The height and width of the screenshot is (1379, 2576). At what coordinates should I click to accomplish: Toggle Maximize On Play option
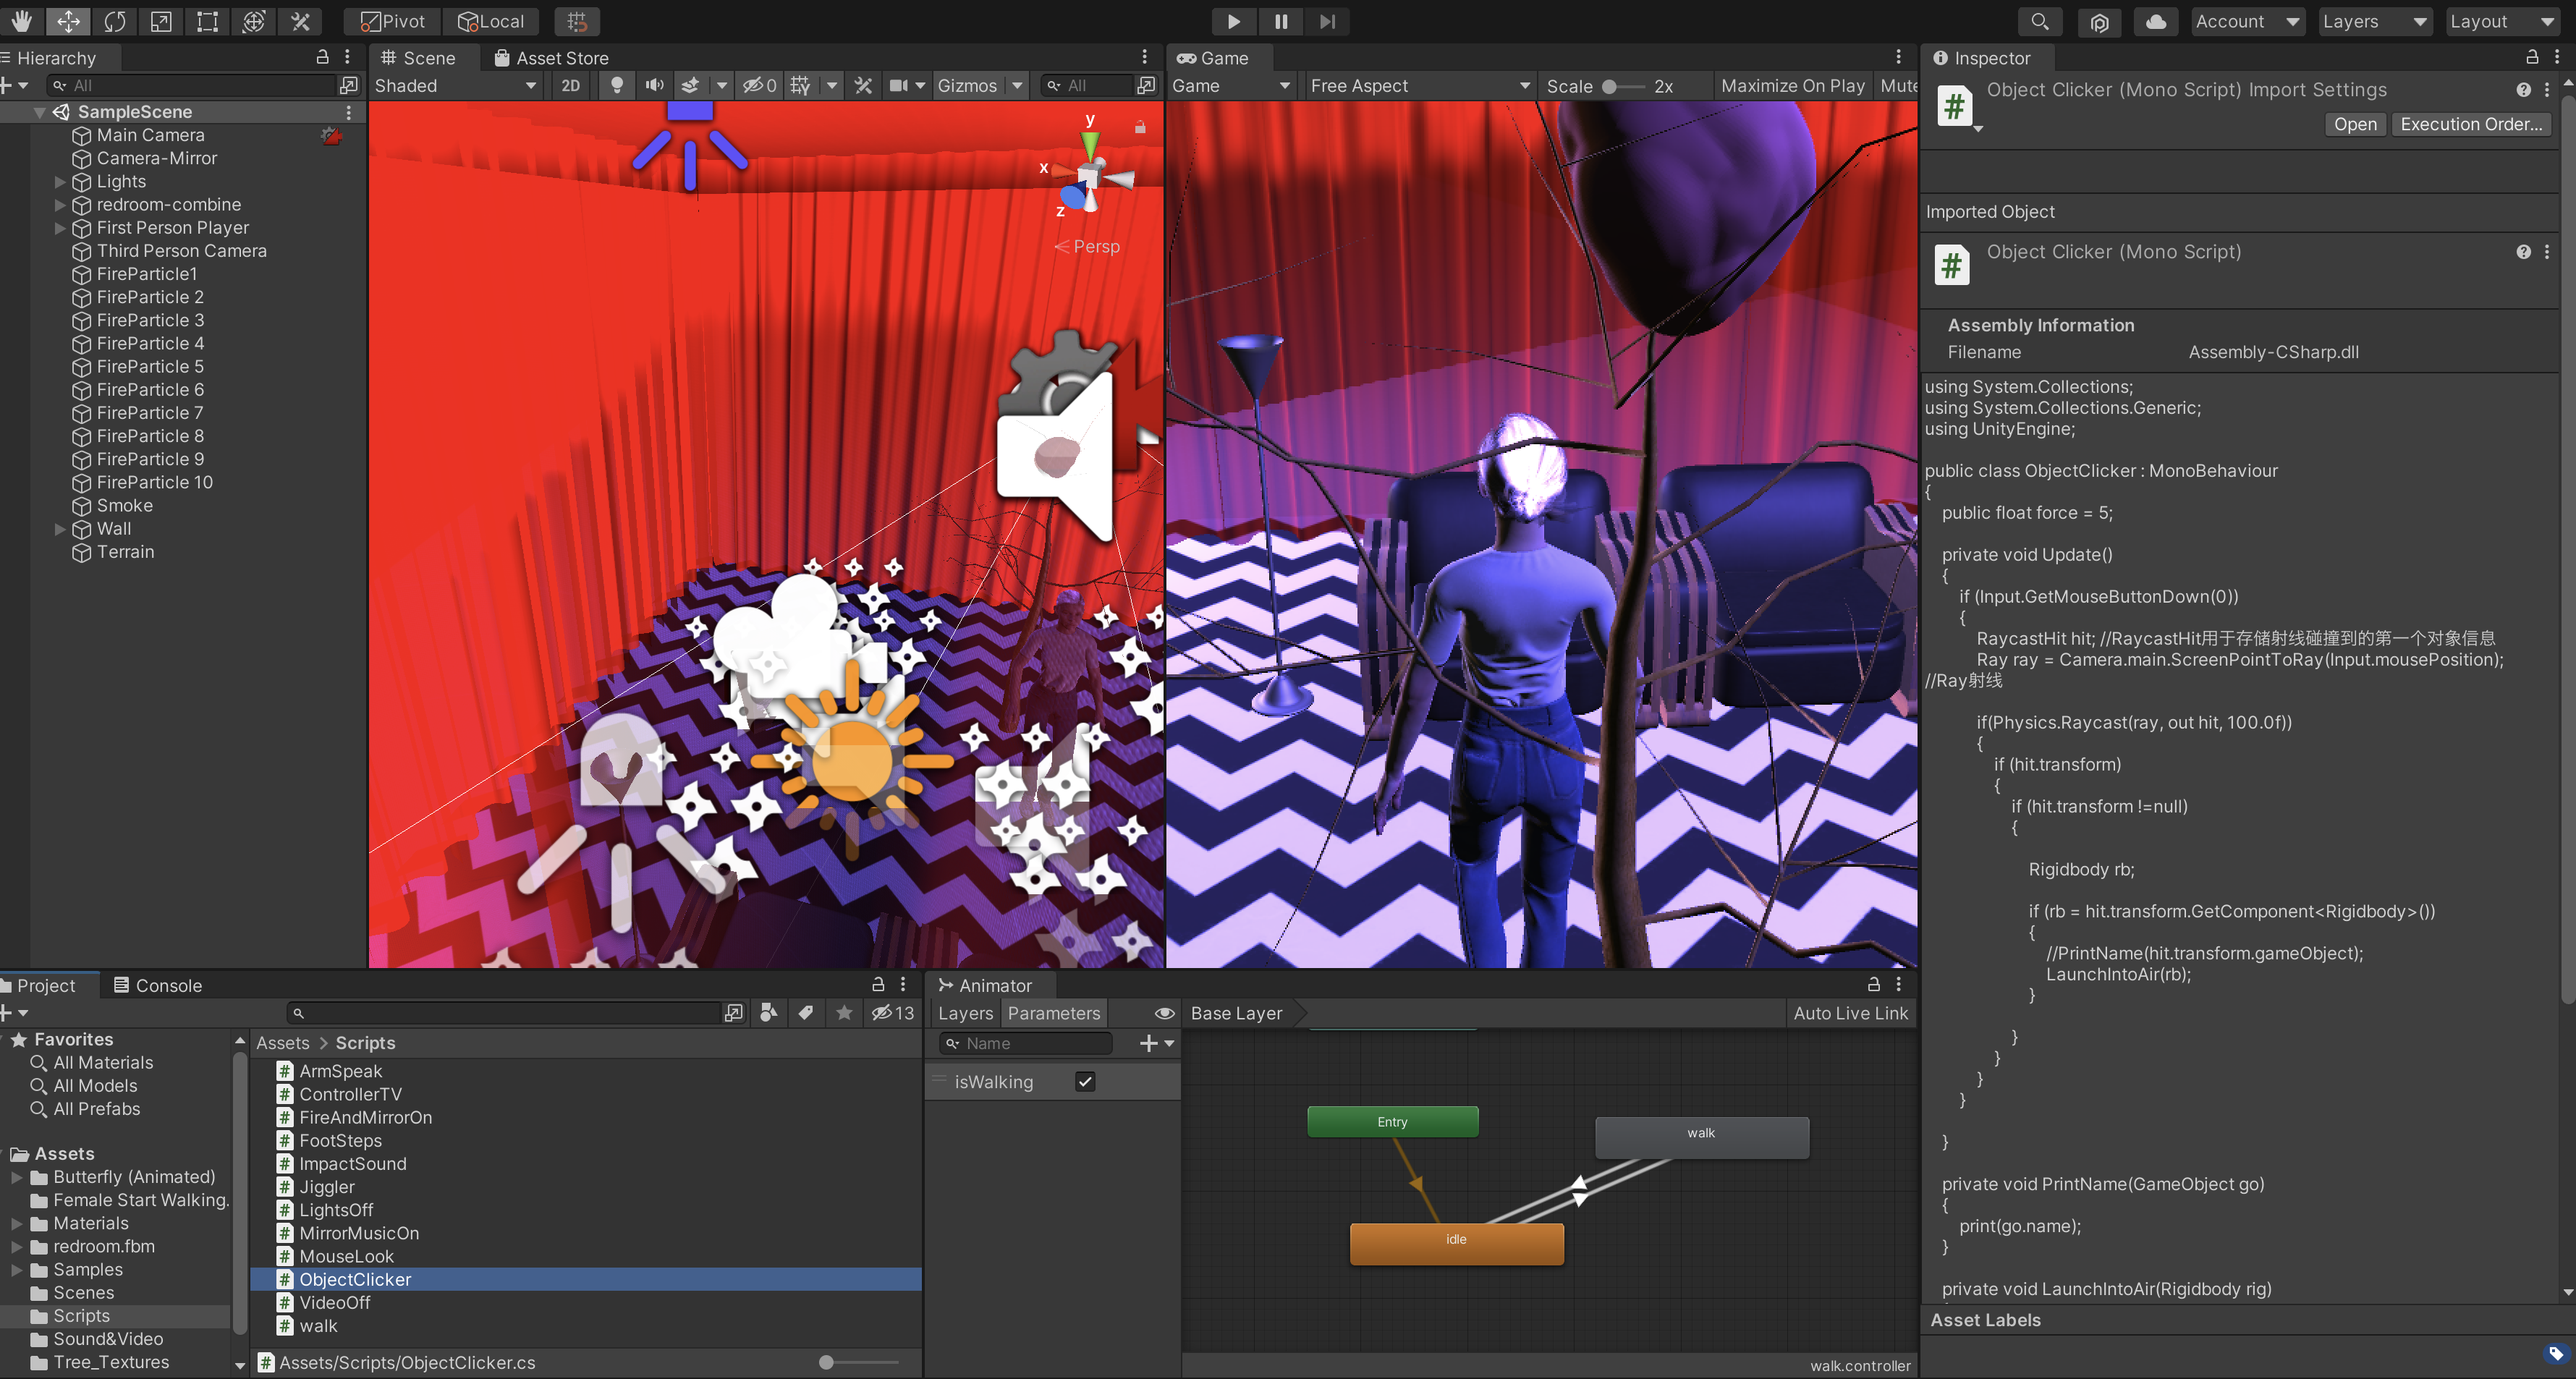click(1792, 86)
